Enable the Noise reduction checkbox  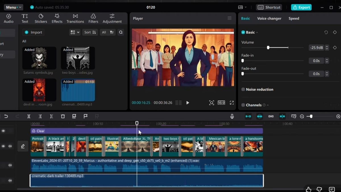pyautogui.click(x=243, y=89)
